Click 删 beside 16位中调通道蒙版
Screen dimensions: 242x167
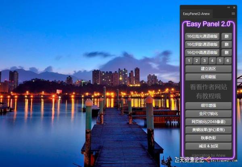[x=227, y=53]
